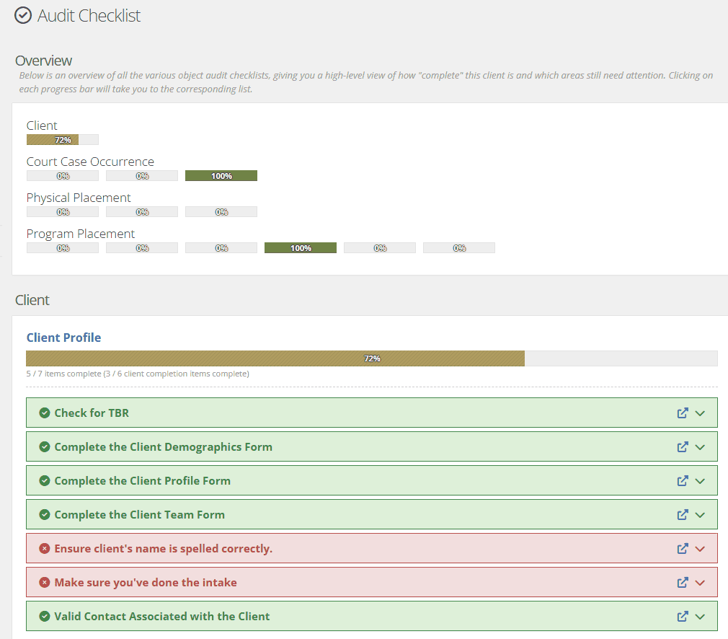Click the Court Case Occurrence 100% progress bar
This screenshot has height=639, width=728.
pos(221,176)
